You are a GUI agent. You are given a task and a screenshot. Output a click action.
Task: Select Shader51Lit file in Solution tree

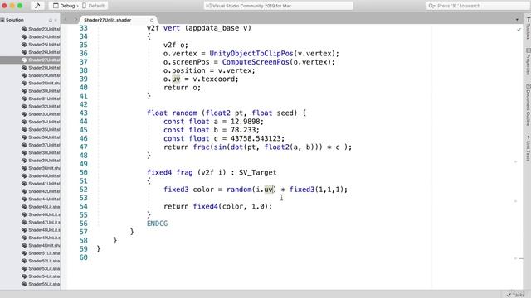coord(41,253)
